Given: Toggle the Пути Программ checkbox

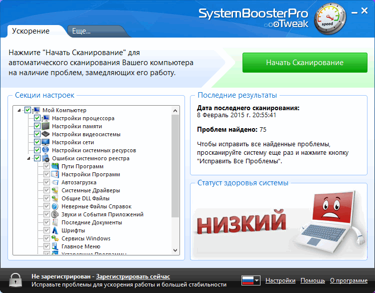Looking at the screenshot, I should [46, 166].
